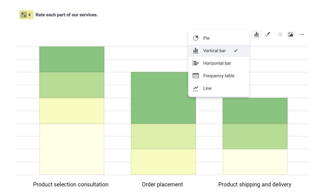Click the Product shipping and delivery label
Image resolution: width=325 pixels, height=194 pixels.
[x=255, y=184]
